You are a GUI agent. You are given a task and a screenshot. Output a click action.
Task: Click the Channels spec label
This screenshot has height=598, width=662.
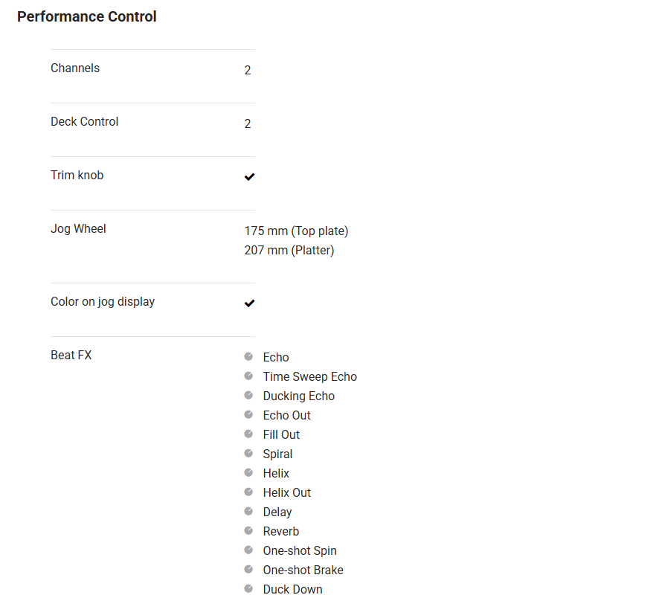pos(75,68)
